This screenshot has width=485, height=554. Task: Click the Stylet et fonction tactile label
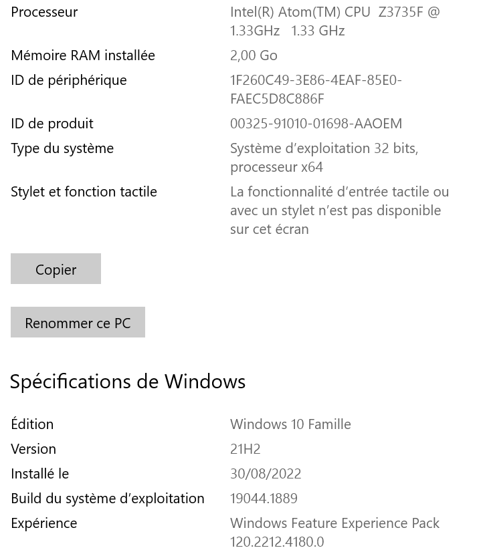pyautogui.click(x=84, y=192)
